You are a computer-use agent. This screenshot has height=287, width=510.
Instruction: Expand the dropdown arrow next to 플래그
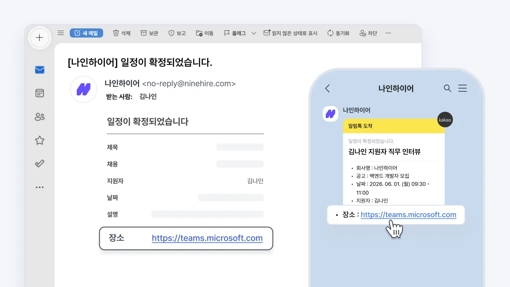pyautogui.click(x=253, y=33)
